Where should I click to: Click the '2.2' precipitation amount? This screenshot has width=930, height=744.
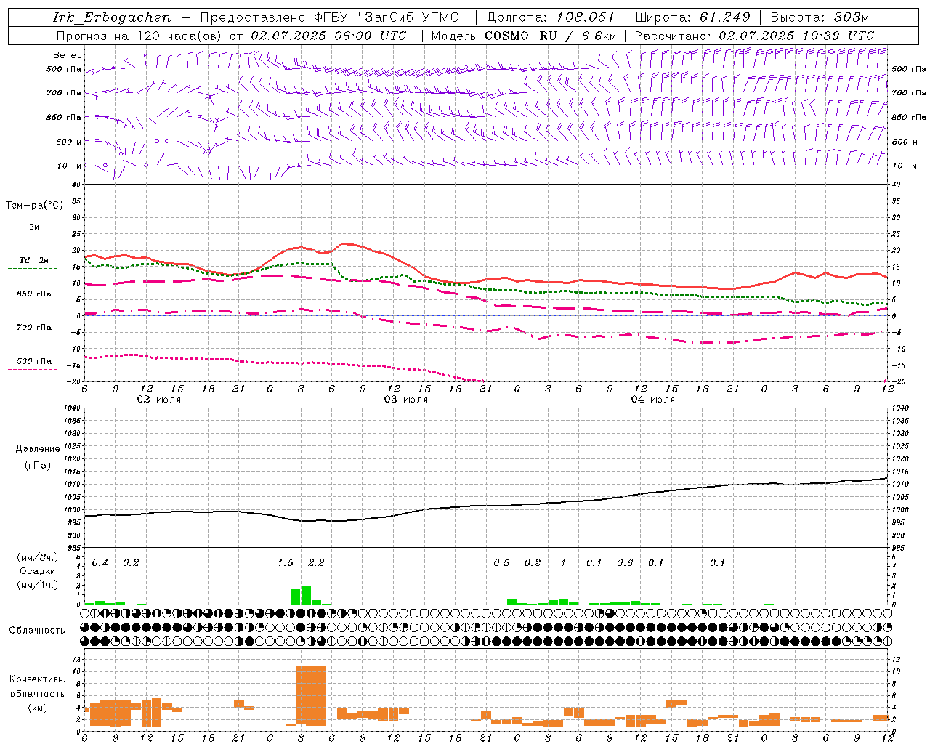click(x=316, y=562)
